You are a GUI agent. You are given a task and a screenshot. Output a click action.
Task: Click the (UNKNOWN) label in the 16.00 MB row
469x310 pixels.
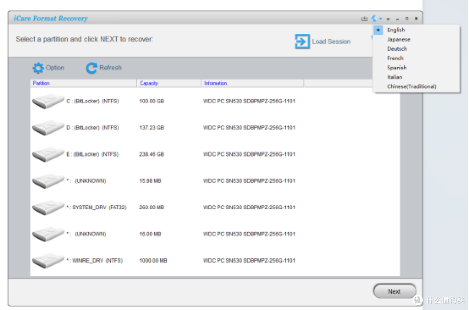90,234
